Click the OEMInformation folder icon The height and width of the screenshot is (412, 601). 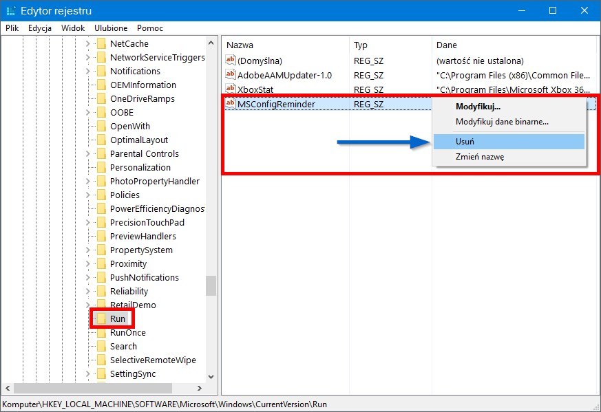coord(102,85)
